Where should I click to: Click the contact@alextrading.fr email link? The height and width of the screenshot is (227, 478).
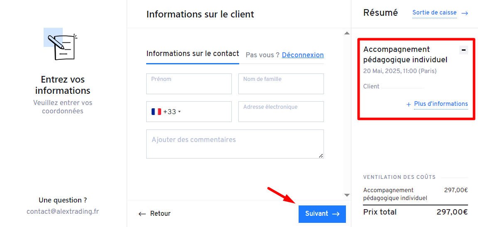63,211
